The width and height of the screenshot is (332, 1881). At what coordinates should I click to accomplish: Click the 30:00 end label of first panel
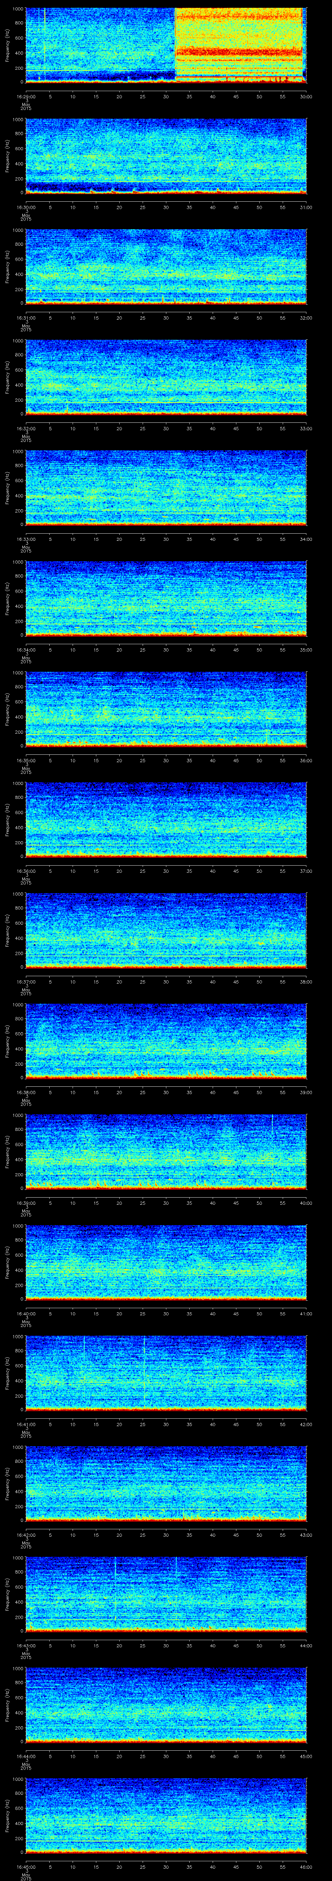point(306,96)
